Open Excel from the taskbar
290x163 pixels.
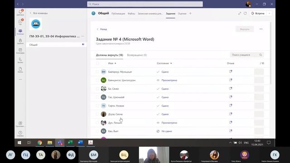coord(70,143)
